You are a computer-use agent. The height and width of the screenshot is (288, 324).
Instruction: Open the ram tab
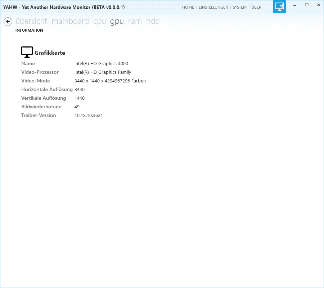click(x=135, y=21)
